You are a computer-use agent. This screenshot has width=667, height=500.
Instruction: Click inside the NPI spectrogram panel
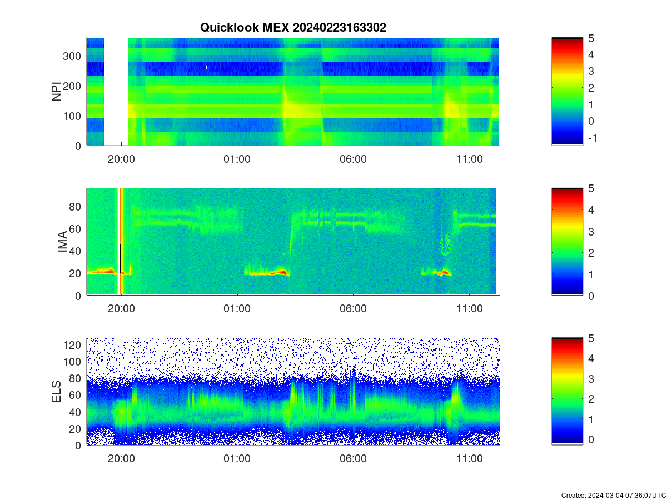click(x=293, y=92)
